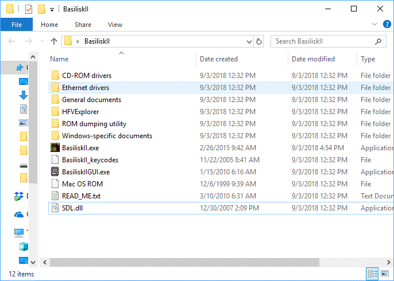Click the Quick access star in navigation pane
The width and height of the screenshot is (394, 281).
(20, 68)
